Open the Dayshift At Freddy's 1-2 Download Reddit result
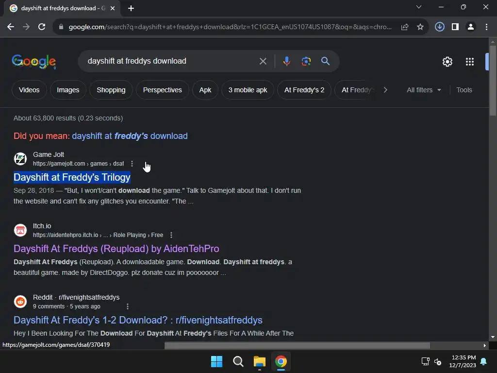The height and width of the screenshot is (373, 497). pos(138,320)
